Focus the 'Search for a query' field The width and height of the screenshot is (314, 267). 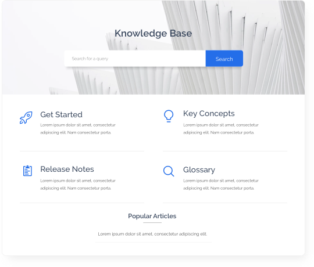[135, 59]
